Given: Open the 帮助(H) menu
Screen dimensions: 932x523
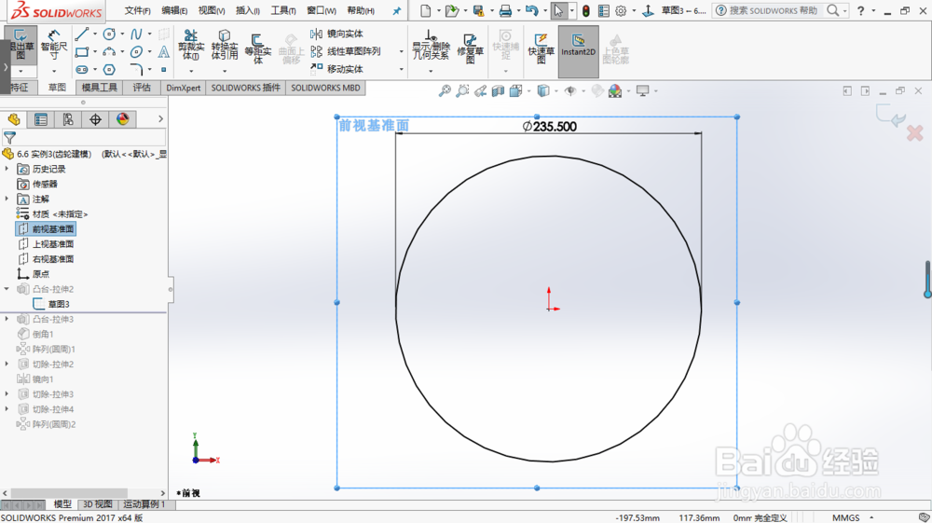Looking at the screenshot, I should pos(361,10).
